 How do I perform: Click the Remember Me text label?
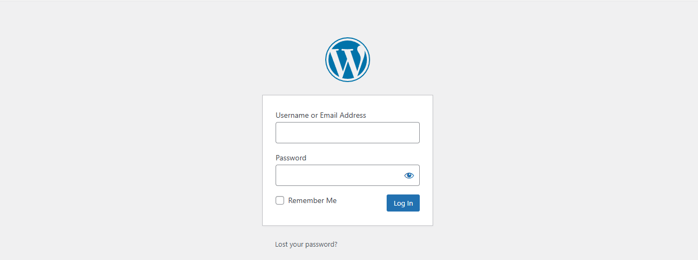(312, 201)
